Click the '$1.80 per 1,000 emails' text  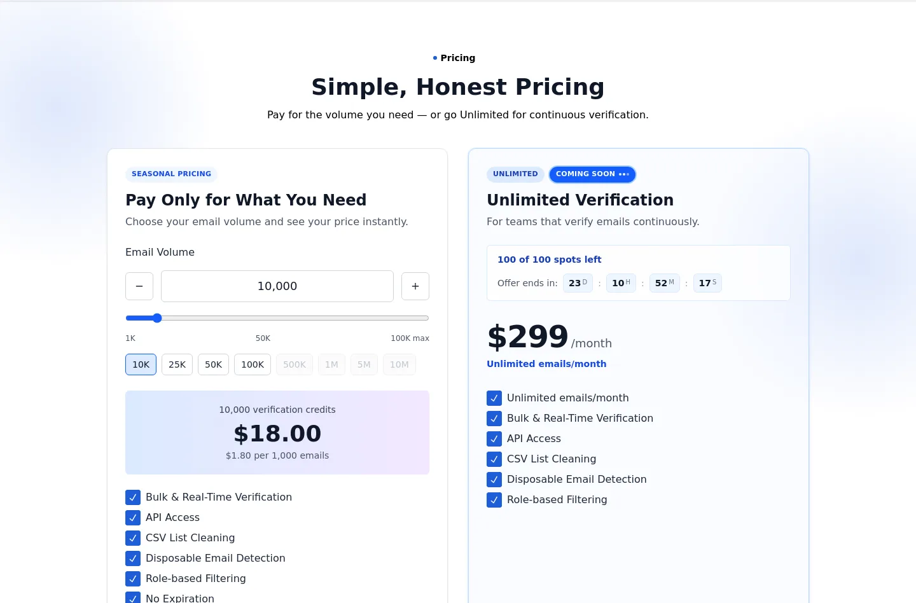click(277, 455)
